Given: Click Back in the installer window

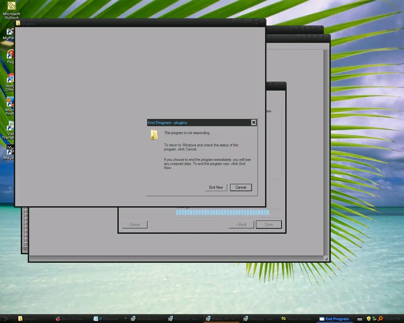Looking at the screenshot, I should (241, 225).
